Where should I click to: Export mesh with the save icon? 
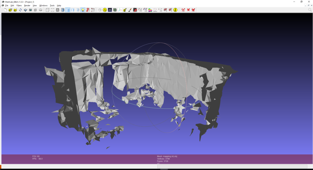click(25, 10)
